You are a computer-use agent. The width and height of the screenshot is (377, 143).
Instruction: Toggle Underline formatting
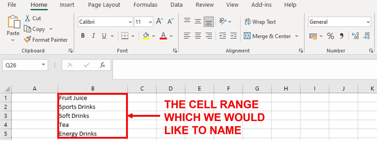[x=104, y=36]
